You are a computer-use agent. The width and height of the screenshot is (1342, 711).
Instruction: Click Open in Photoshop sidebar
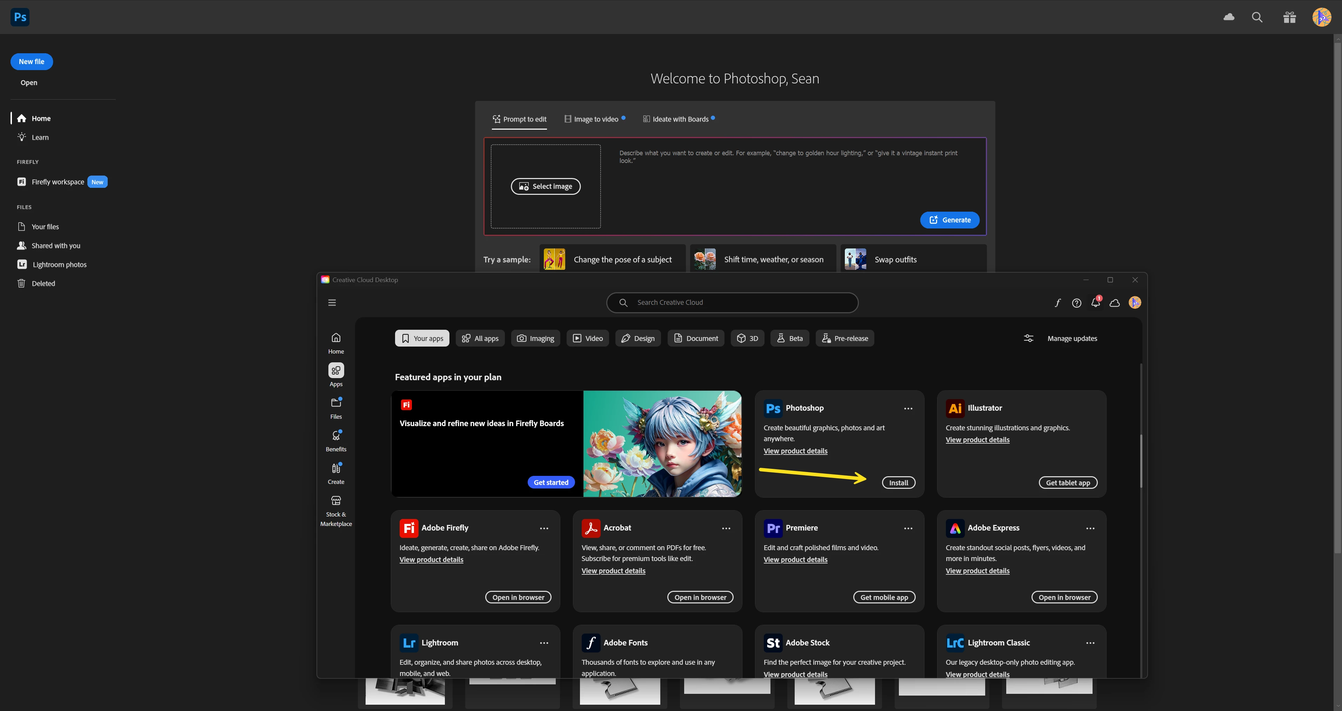click(29, 83)
